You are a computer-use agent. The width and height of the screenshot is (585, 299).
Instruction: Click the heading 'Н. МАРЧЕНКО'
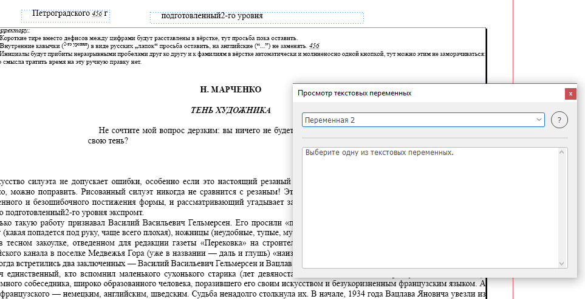(x=231, y=89)
